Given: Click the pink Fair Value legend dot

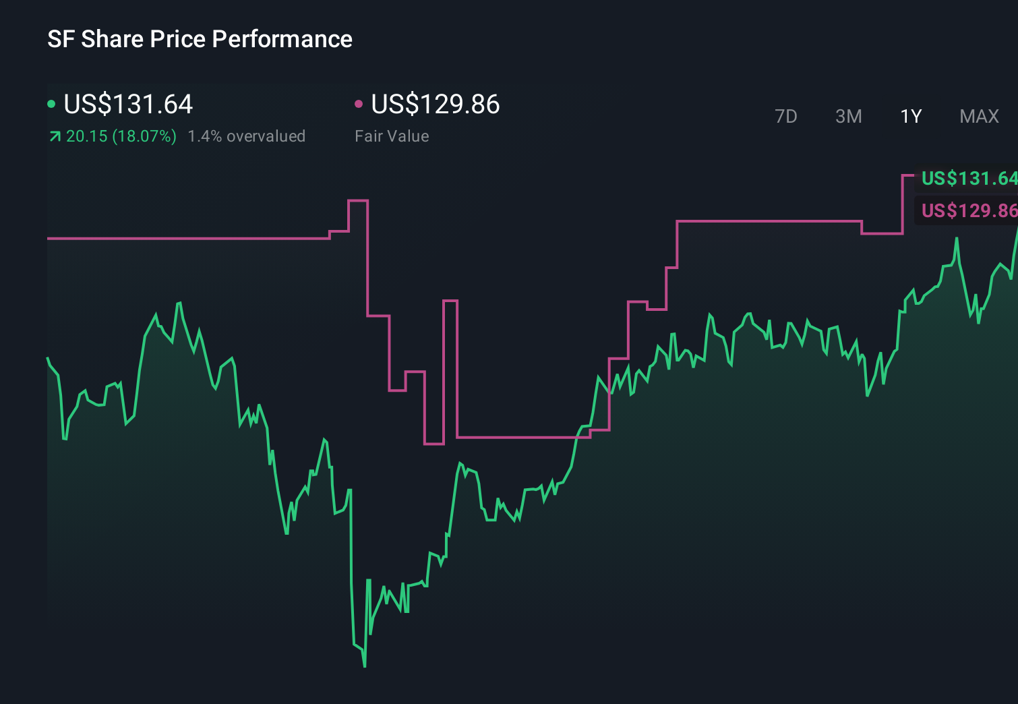Looking at the screenshot, I should [x=359, y=103].
